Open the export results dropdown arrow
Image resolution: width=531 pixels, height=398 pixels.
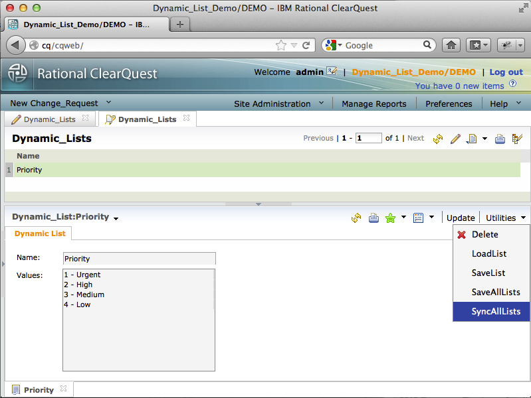click(484, 139)
